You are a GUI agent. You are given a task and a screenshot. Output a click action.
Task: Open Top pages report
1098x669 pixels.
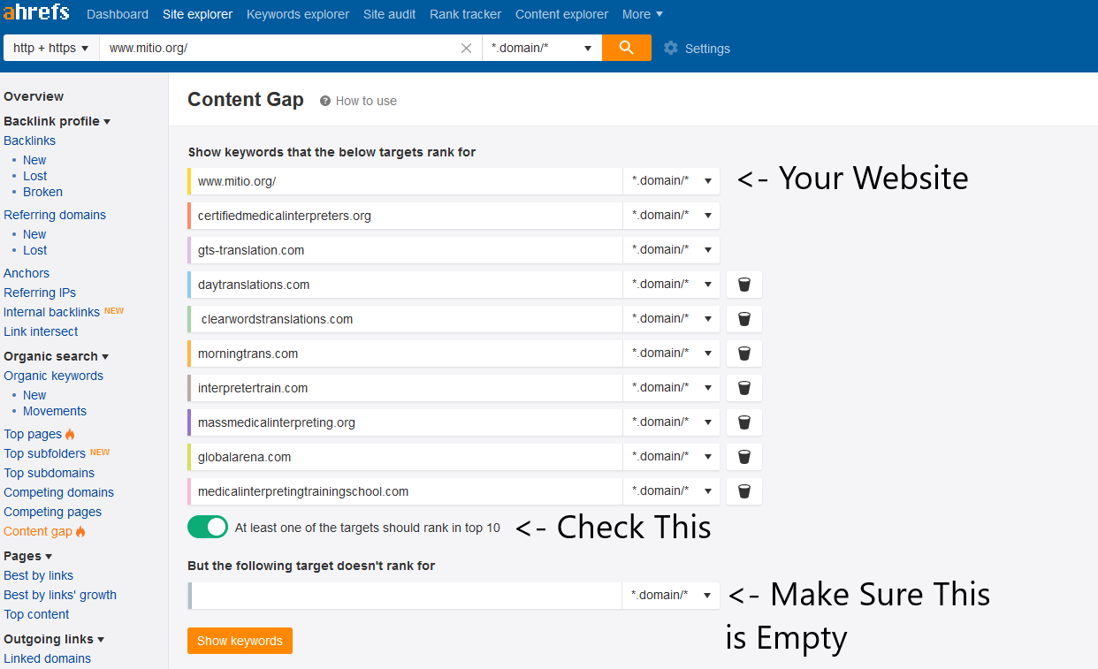click(33, 434)
